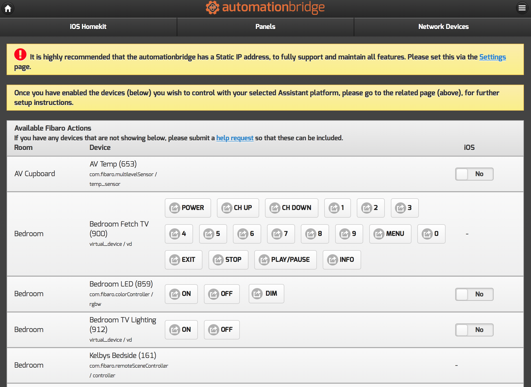Click DIM for Bedroom LED
Image resolution: width=531 pixels, height=387 pixels.
266,294
